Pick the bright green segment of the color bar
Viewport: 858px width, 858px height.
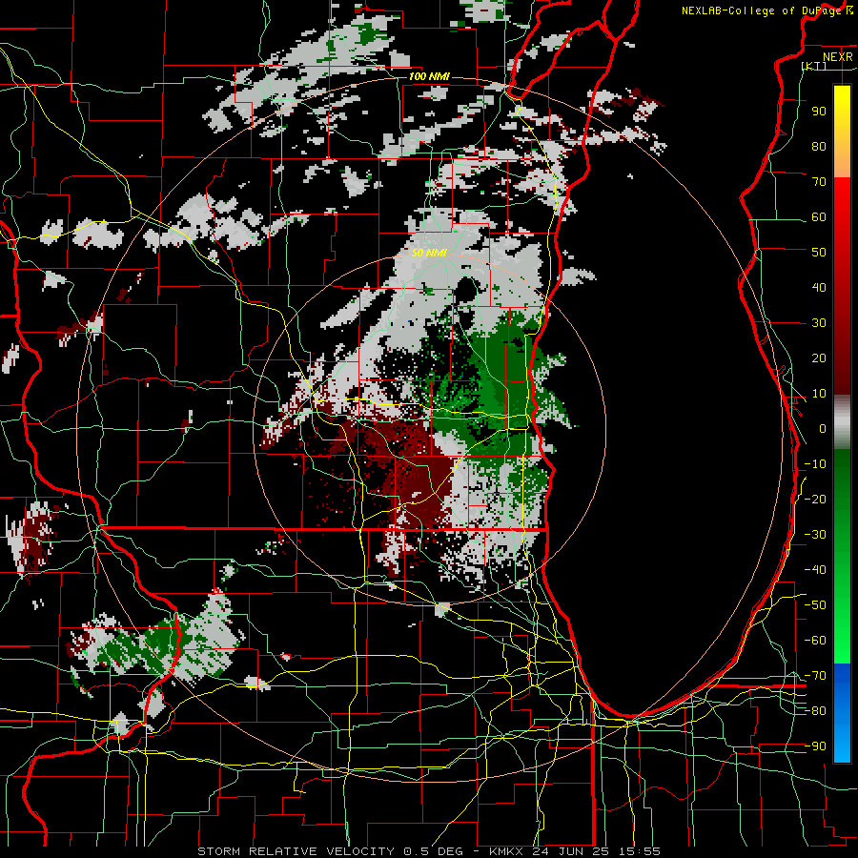coord(842,629)
